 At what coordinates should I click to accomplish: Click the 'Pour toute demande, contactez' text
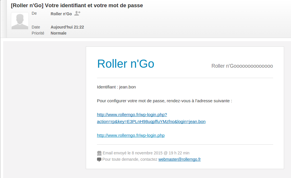tap(130, 159)
